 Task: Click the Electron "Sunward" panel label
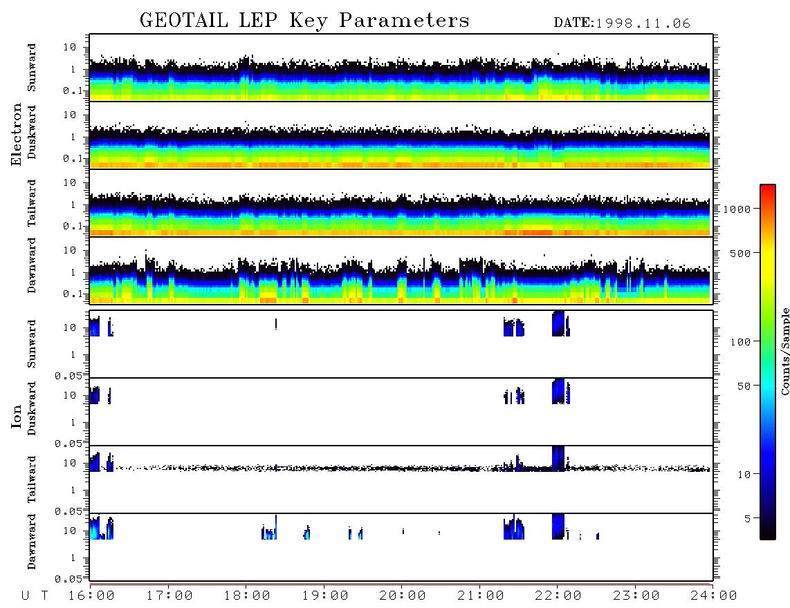pos(32,68)
